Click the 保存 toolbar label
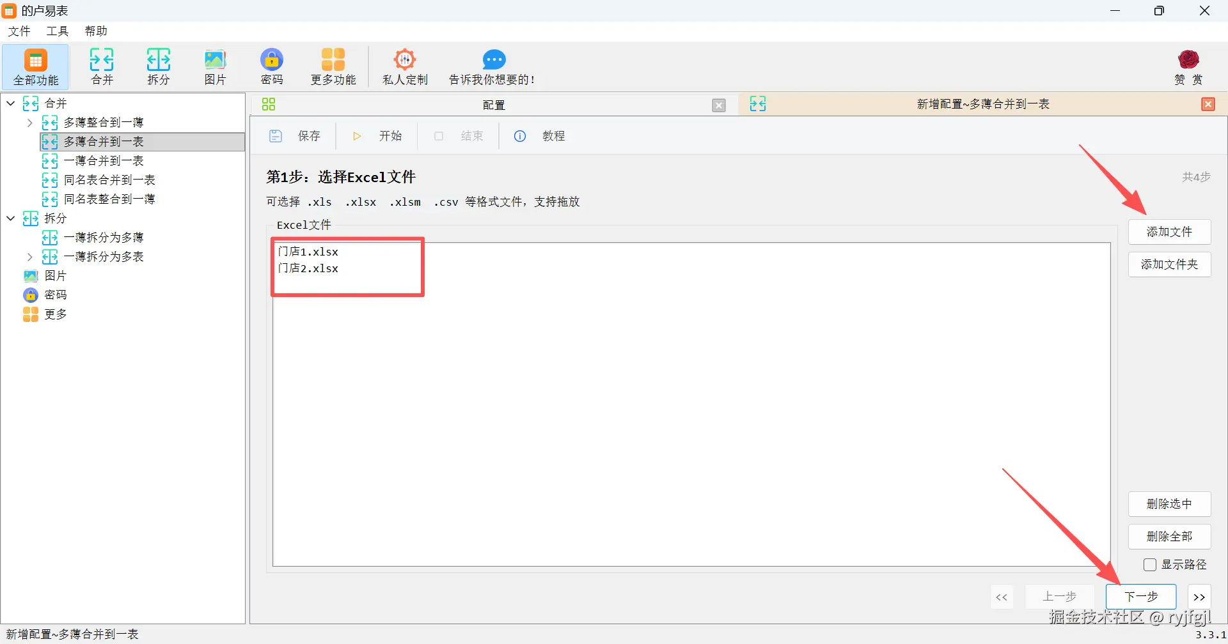 tap(309, 136)
